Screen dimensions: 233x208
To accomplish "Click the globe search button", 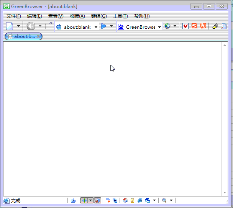I will pyautogui.click(x=167, y=26).
